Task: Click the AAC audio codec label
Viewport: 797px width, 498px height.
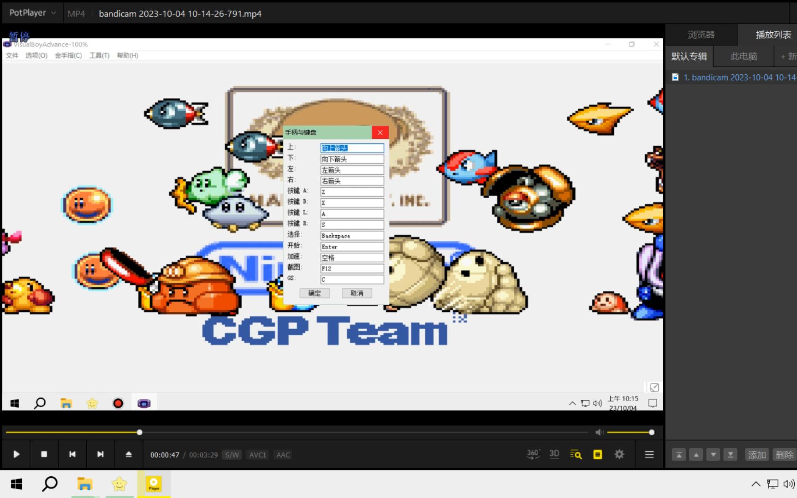Action: [283, 455]
